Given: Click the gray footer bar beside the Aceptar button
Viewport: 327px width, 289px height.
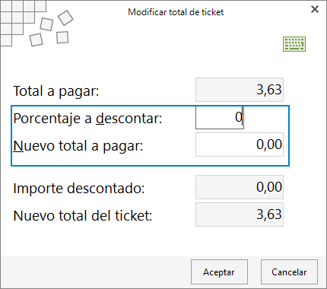Looking at the screenshot, I should (95, 272).
